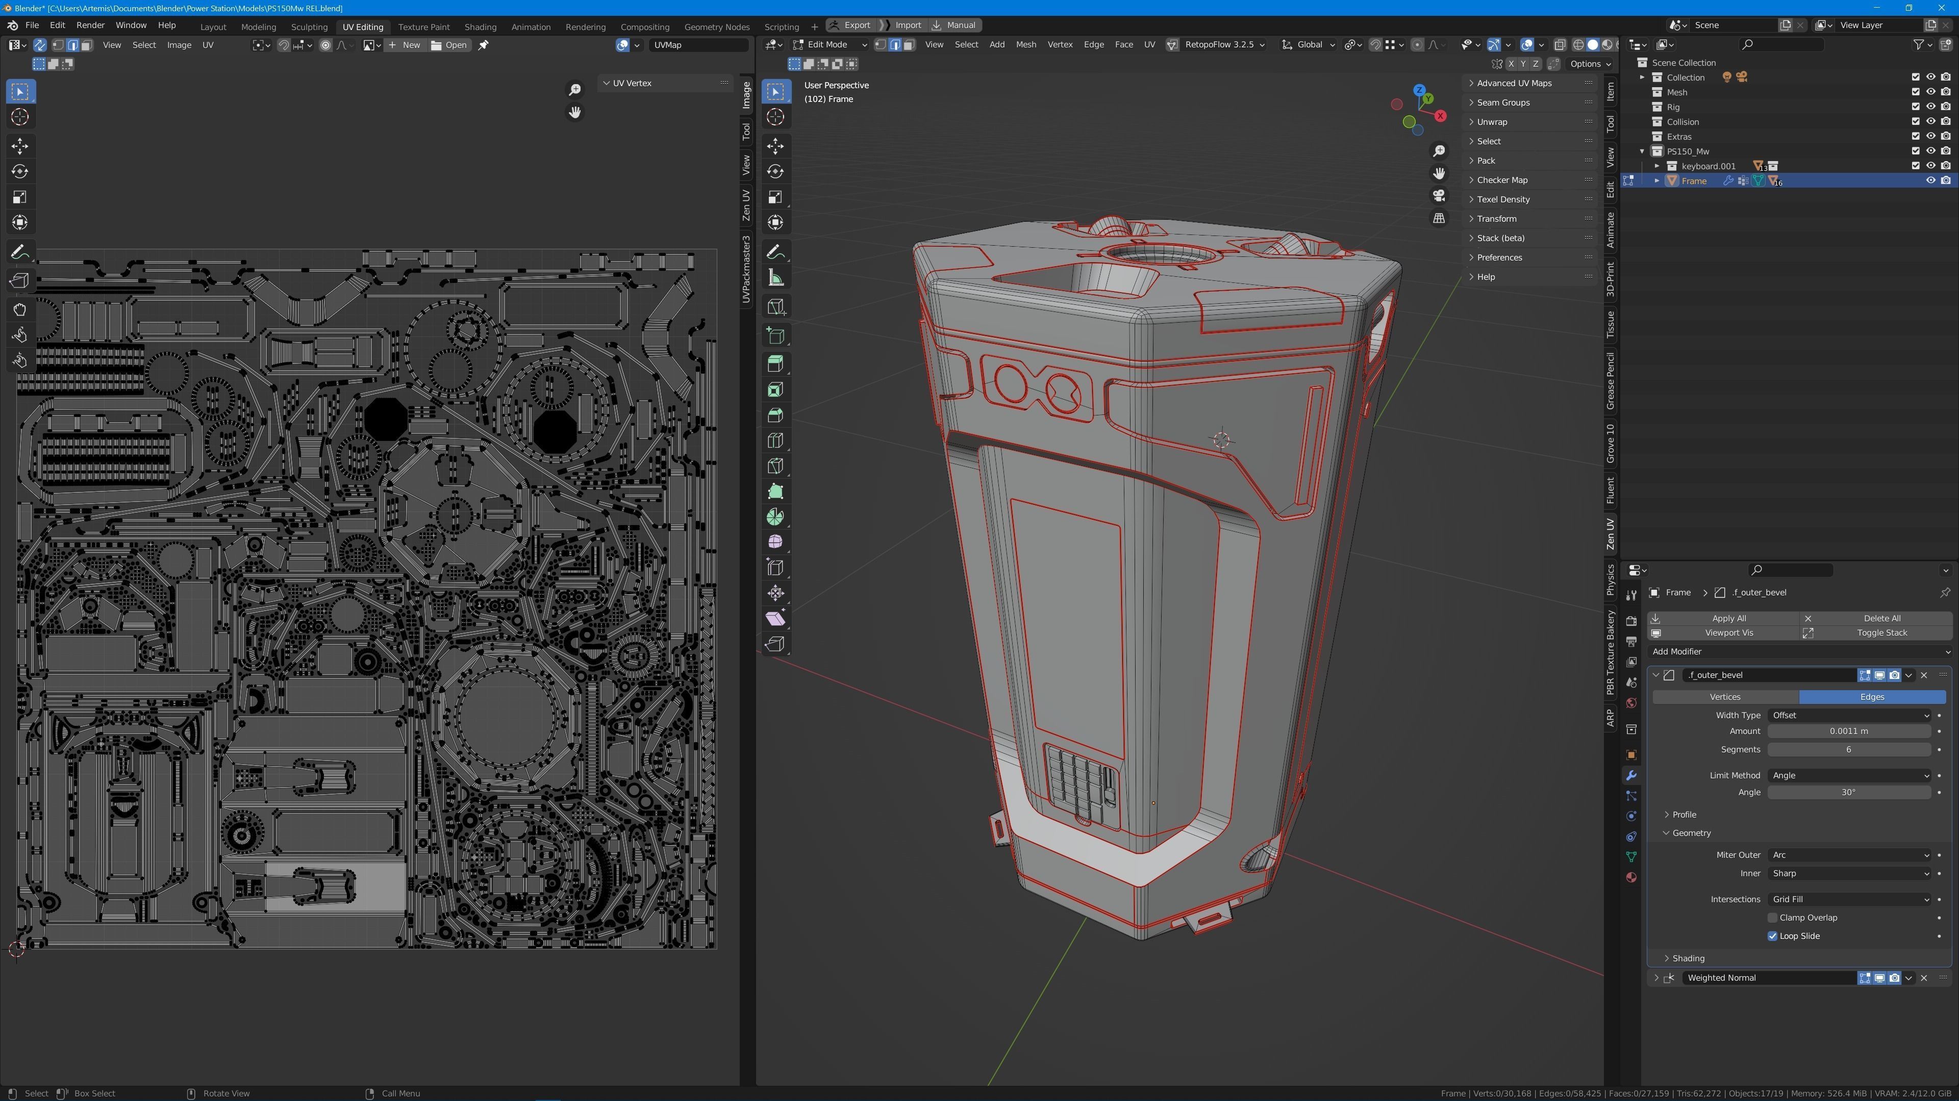Viewport: 1959px width, 1101px height.
Task: Open the UVPackmaster3 sidebar tab in UV editor
Action: click(746, 269)
